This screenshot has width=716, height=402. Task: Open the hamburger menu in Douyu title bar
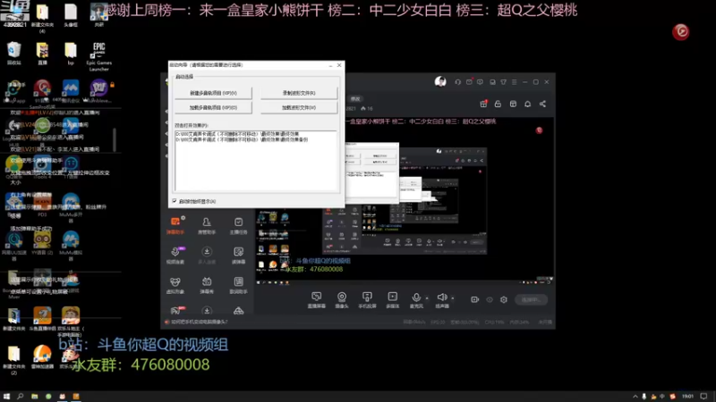[x=514, y=82]
